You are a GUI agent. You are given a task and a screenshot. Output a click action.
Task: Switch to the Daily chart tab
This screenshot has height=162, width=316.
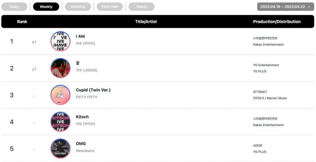tap(14, 7)
